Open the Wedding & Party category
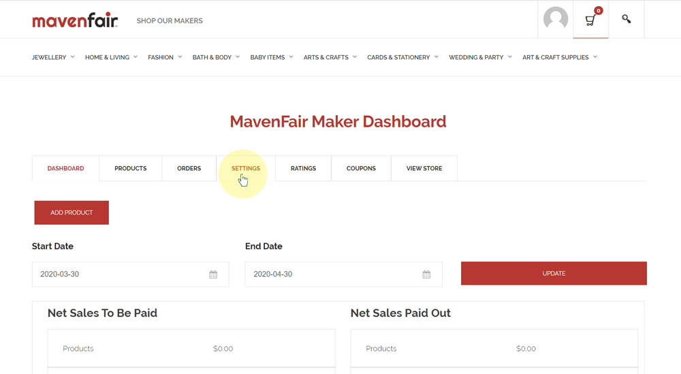 point(476,57)
